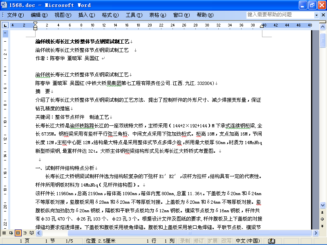The width and height of the screenshot is (327, 245).
Task: Click the 1 节 status bar entry
Action: pyautogui.click(x=50, y=241)
